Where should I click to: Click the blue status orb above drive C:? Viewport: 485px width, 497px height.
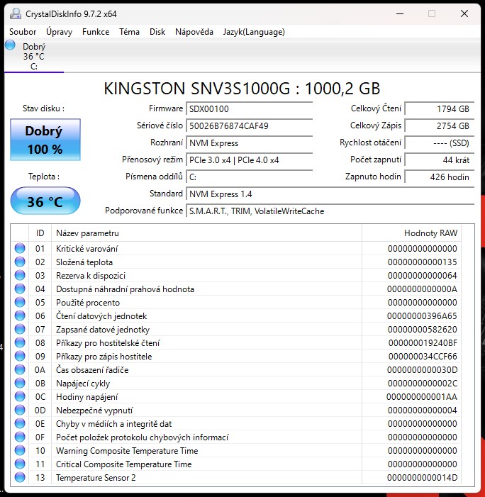[10, 45]
